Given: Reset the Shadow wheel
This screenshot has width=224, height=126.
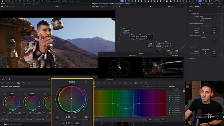Looking at the screenshot, I should [40, 93].
